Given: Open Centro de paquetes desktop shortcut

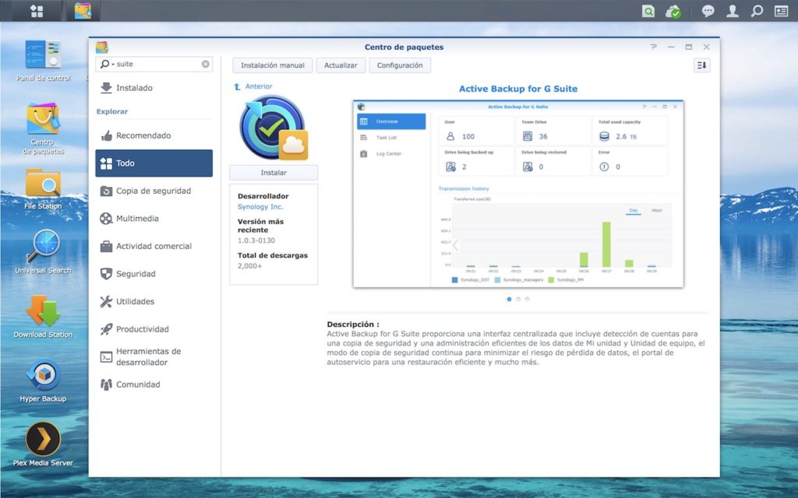Looking at the screenshot, I should pyautogui.click(x=44, y=128).
